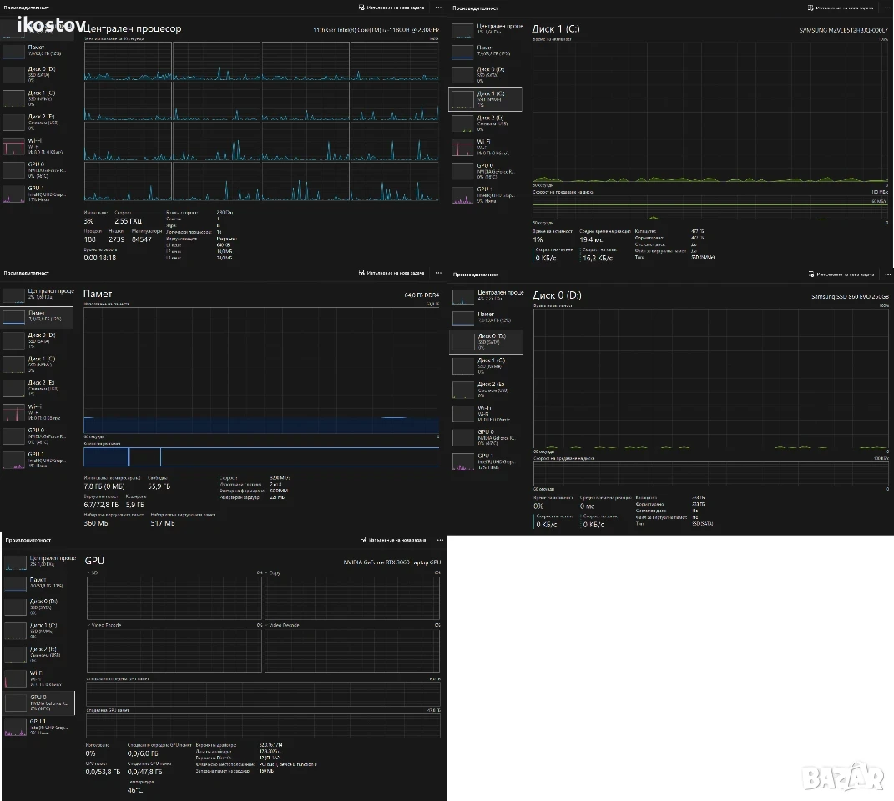Switch to Диск 1 (C:) in the Централен процесор sidebar
Screen dimensions: 894x801
(x=37, y=98)
